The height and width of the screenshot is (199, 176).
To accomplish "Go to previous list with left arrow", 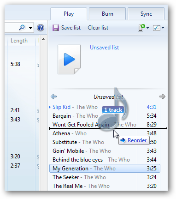I will coord(54,96).
